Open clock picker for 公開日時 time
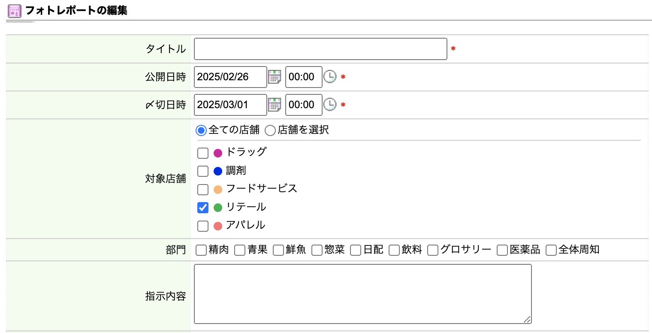This screenshot has height=333, width=652. click(x=329, y=77)
